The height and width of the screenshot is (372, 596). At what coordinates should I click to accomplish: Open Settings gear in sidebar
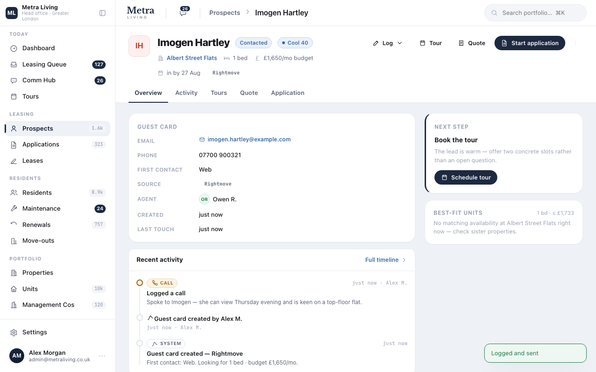click(x=14, y=332)
